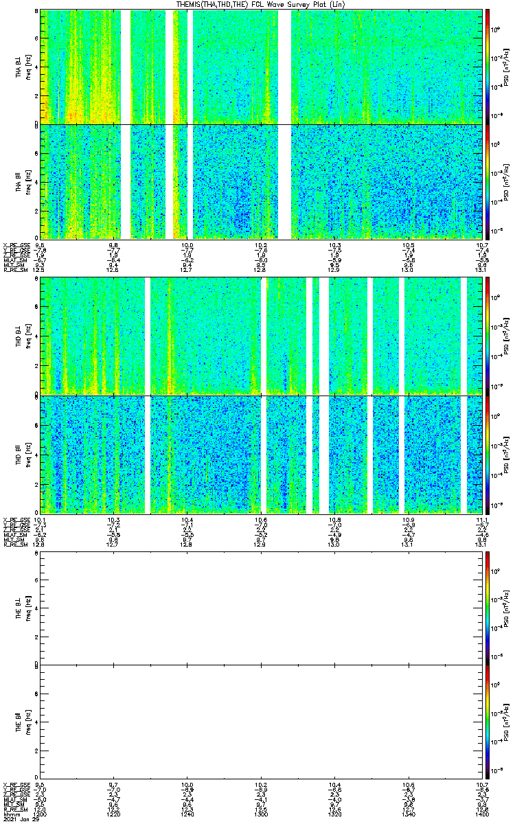Click the 1340 time tick label
Viewport: 515px width, 824px height.
pos(409,814)
